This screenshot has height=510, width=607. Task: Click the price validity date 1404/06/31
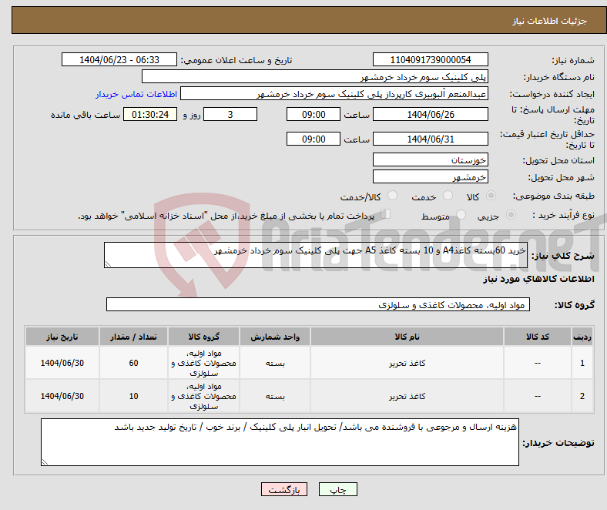[431, 139]
